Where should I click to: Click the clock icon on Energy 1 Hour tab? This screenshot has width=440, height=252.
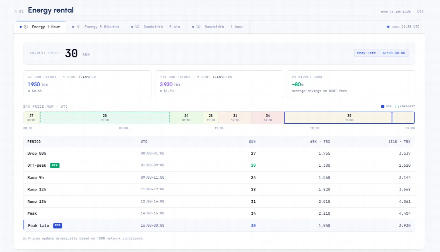tap(26, 27)
